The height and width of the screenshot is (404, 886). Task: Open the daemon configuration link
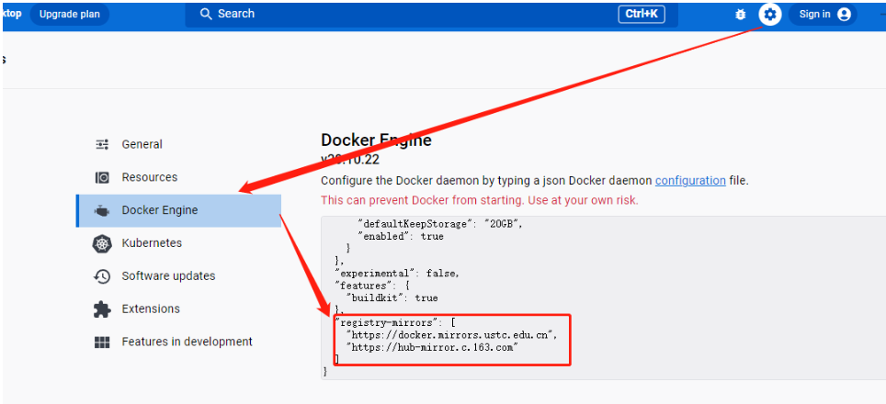[690, 181]
